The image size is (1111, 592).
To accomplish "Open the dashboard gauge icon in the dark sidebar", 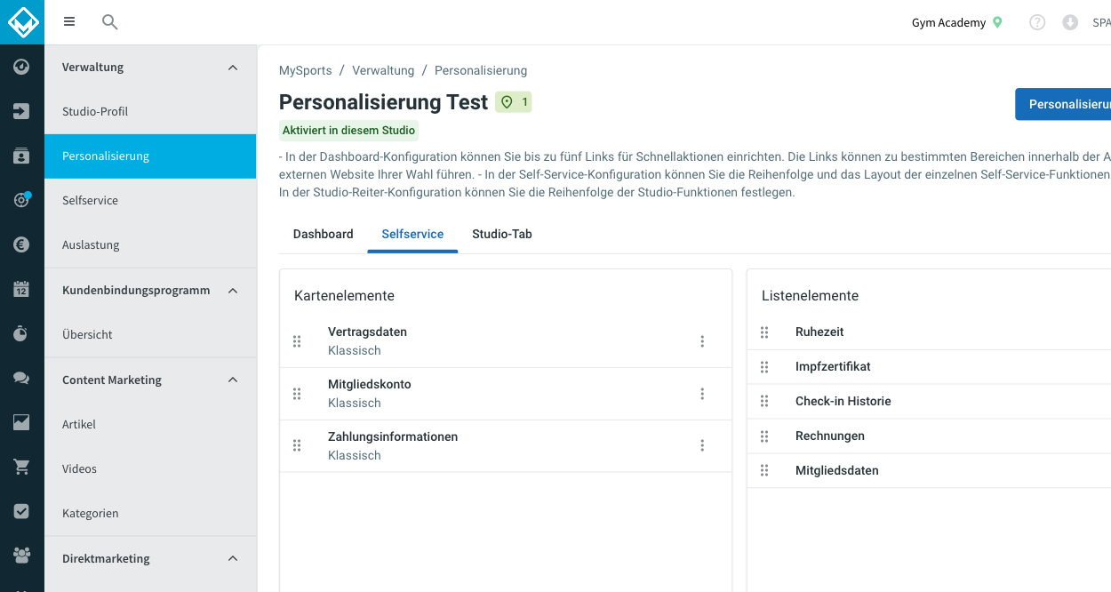I will pyautogui.click(x=22, y=67).
